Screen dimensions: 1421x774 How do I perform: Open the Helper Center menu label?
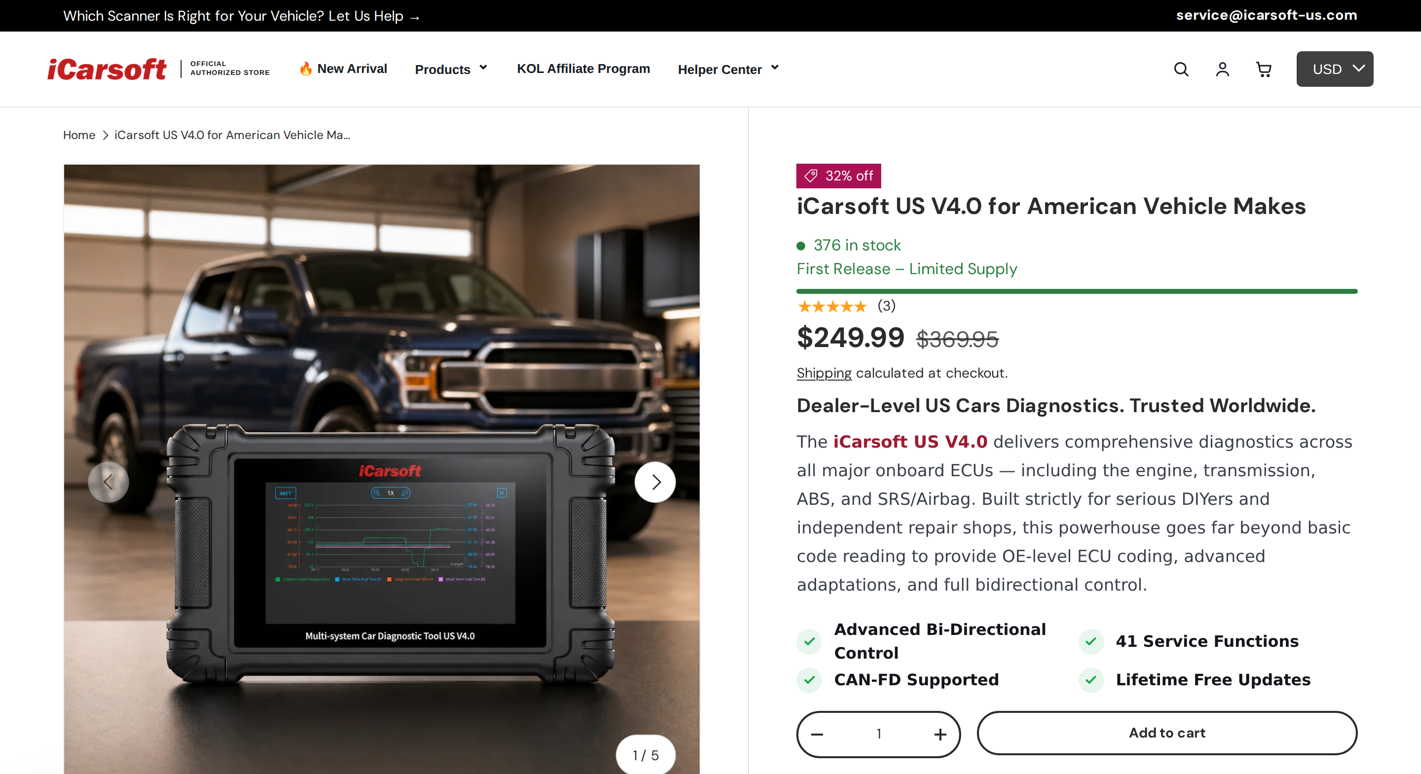[719, 70]
